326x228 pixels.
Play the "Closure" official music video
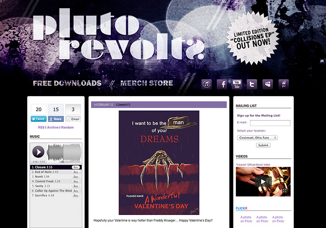[x=263, y=182]
